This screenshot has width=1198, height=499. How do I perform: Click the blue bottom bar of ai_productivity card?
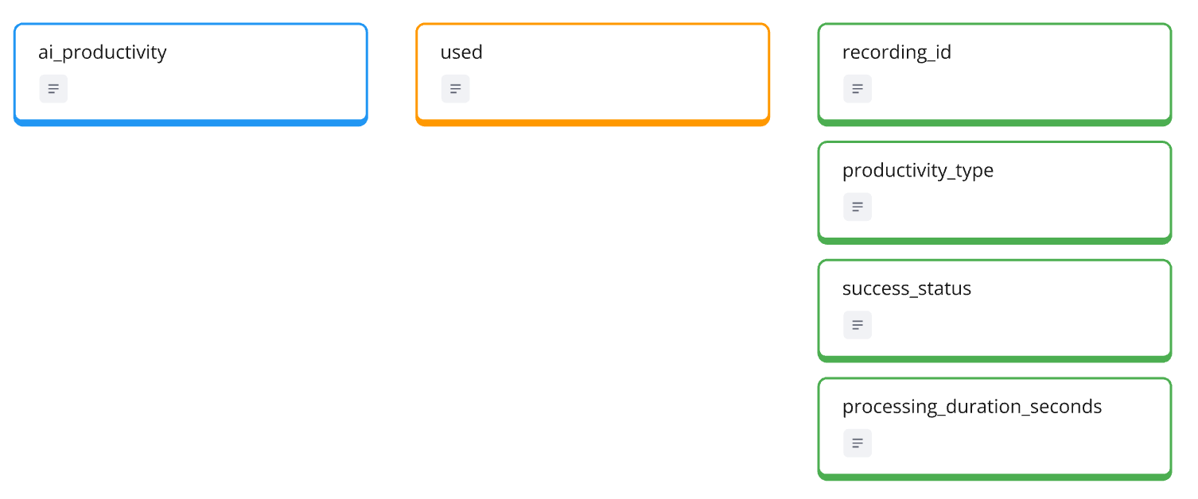(x=191, y=122)
